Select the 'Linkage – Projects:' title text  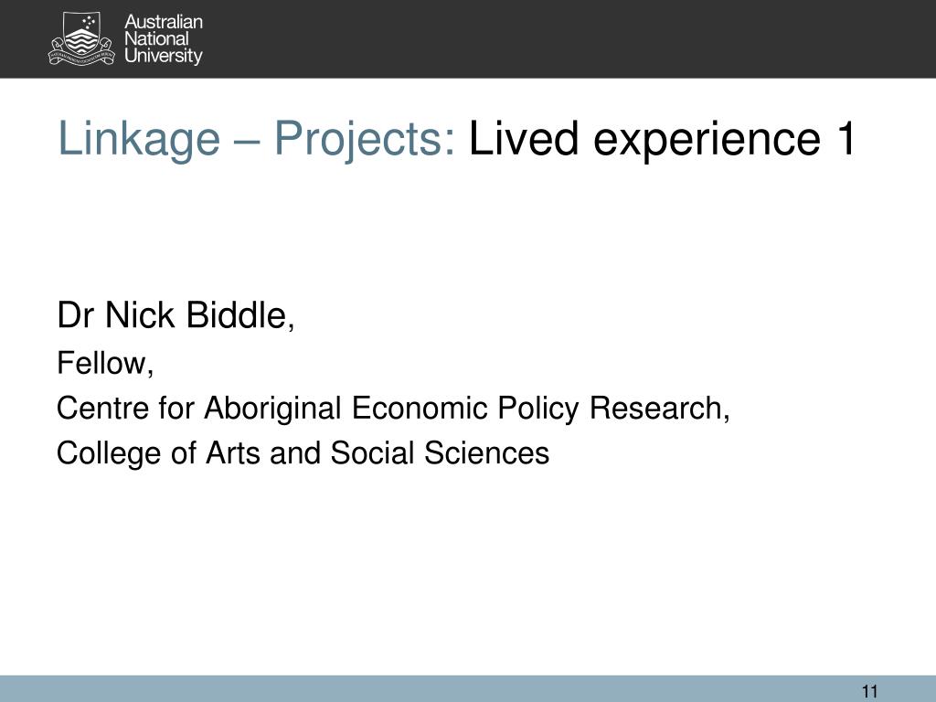(x=257, y=139)
